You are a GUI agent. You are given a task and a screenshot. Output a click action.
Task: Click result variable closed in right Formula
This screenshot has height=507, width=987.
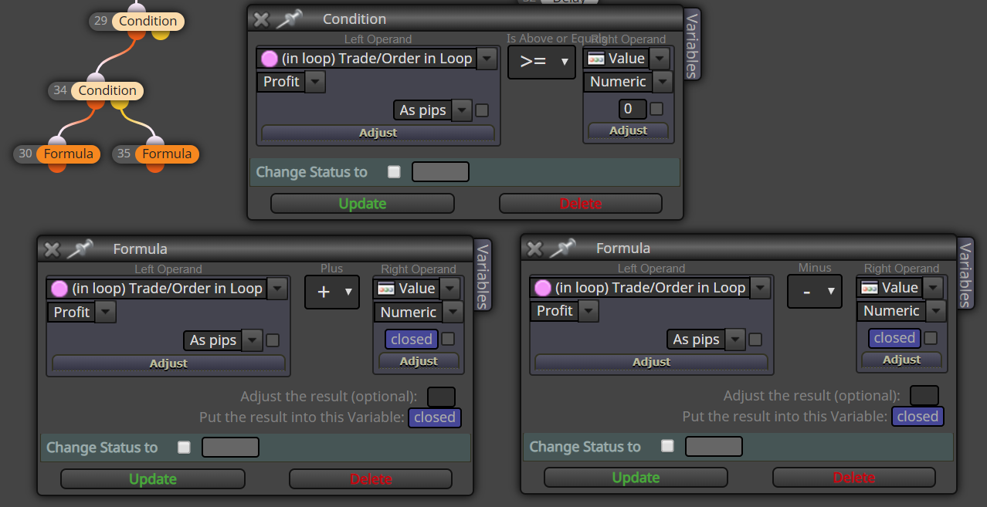pos(917,417)
